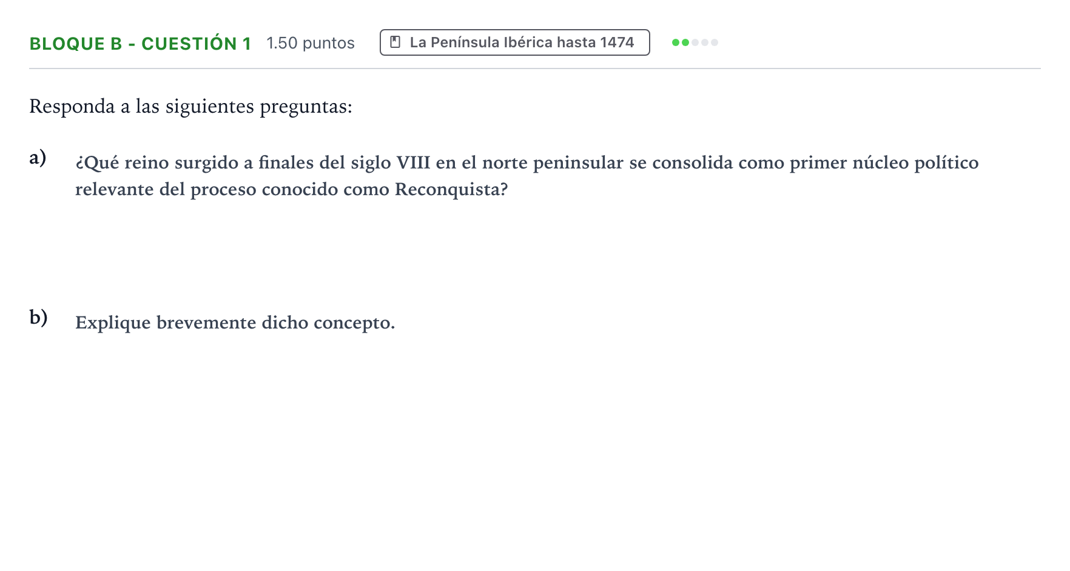Select the 'b)' question marker

[38, 317]
